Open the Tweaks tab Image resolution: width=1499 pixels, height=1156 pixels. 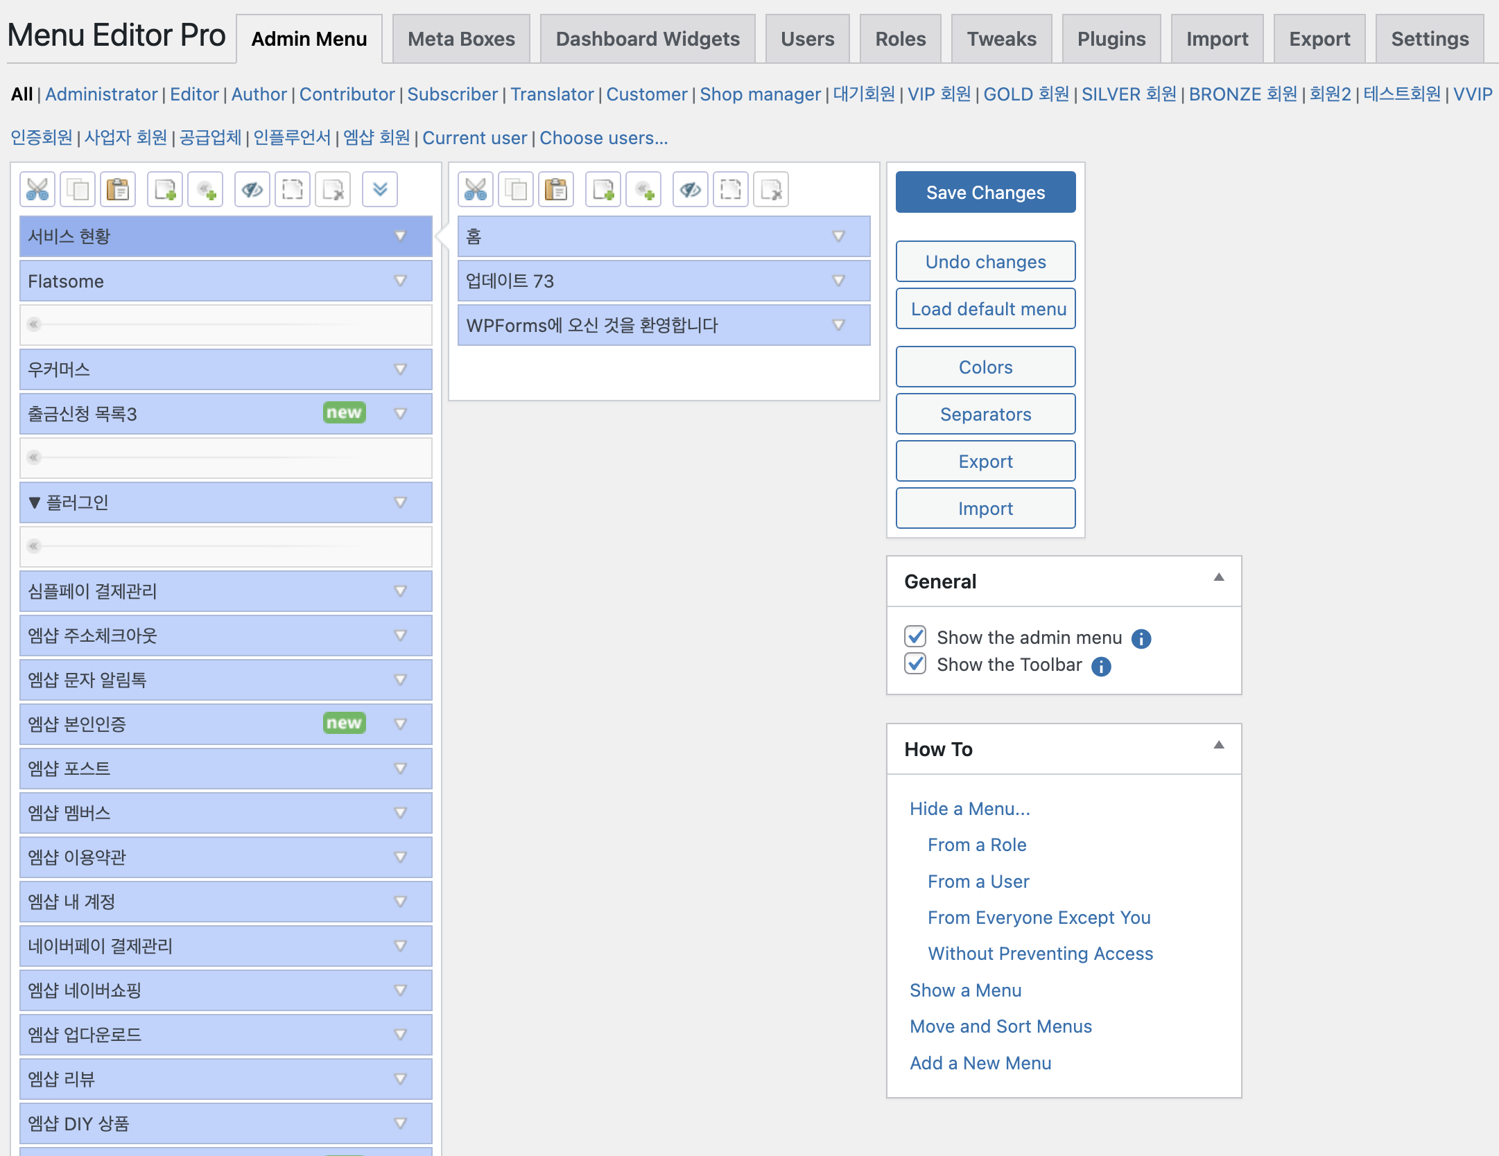point(1001,39)
